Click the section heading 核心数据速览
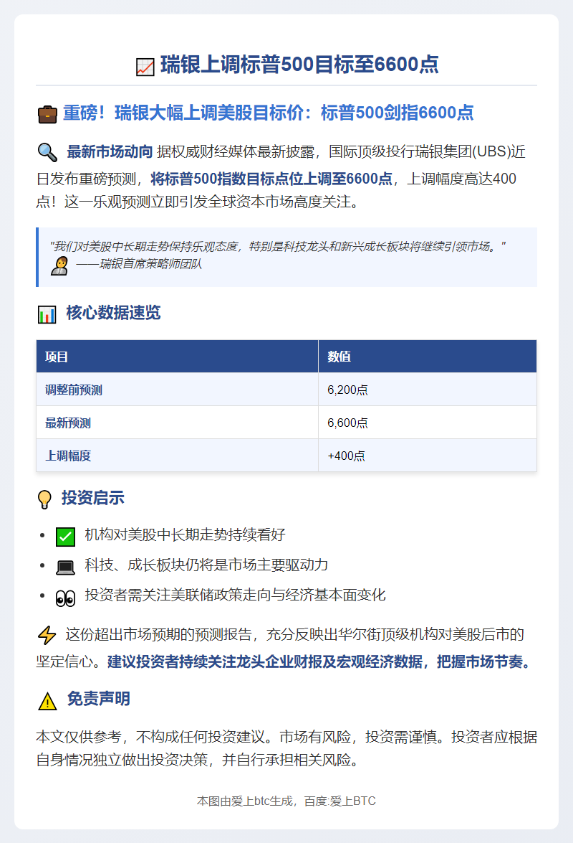Screen dimensions: 573x843 click(113, 312)
